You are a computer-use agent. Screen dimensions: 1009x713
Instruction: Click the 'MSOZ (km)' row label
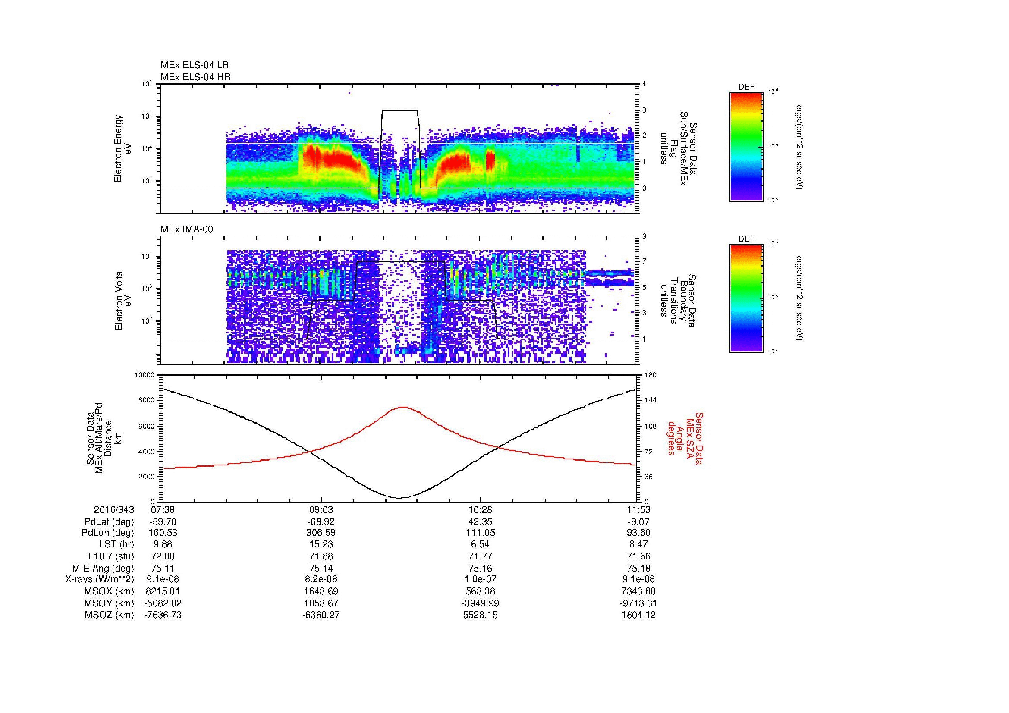point(109,615)
